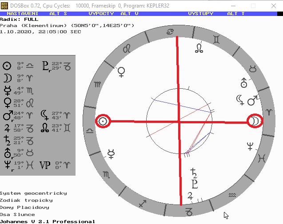283x224 pixels.
Task: Click the '1.10.2020, 22:05:00 SEC' date line
Action: [x=40, y=32]
